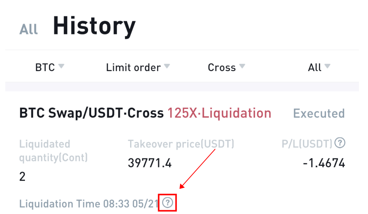Image resolution: width=368 pixels, height=214 pixels.
Task: Click the Liquidation Time 08:33 05/21 text
Action: click(89, 204)
